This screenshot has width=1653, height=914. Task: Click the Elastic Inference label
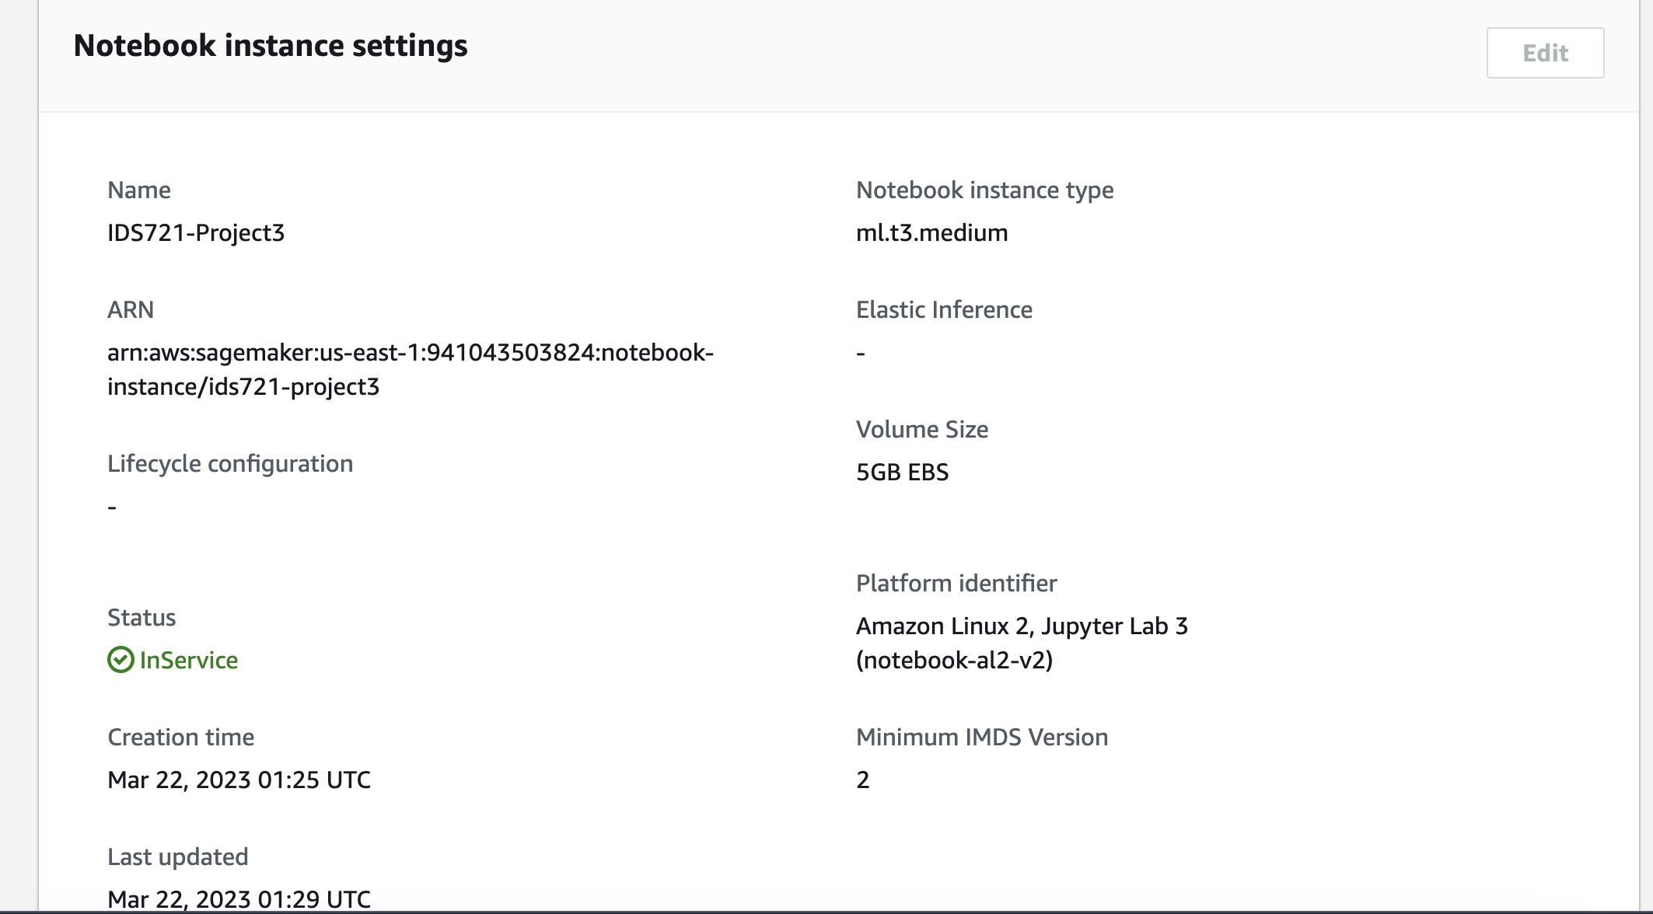944,310
